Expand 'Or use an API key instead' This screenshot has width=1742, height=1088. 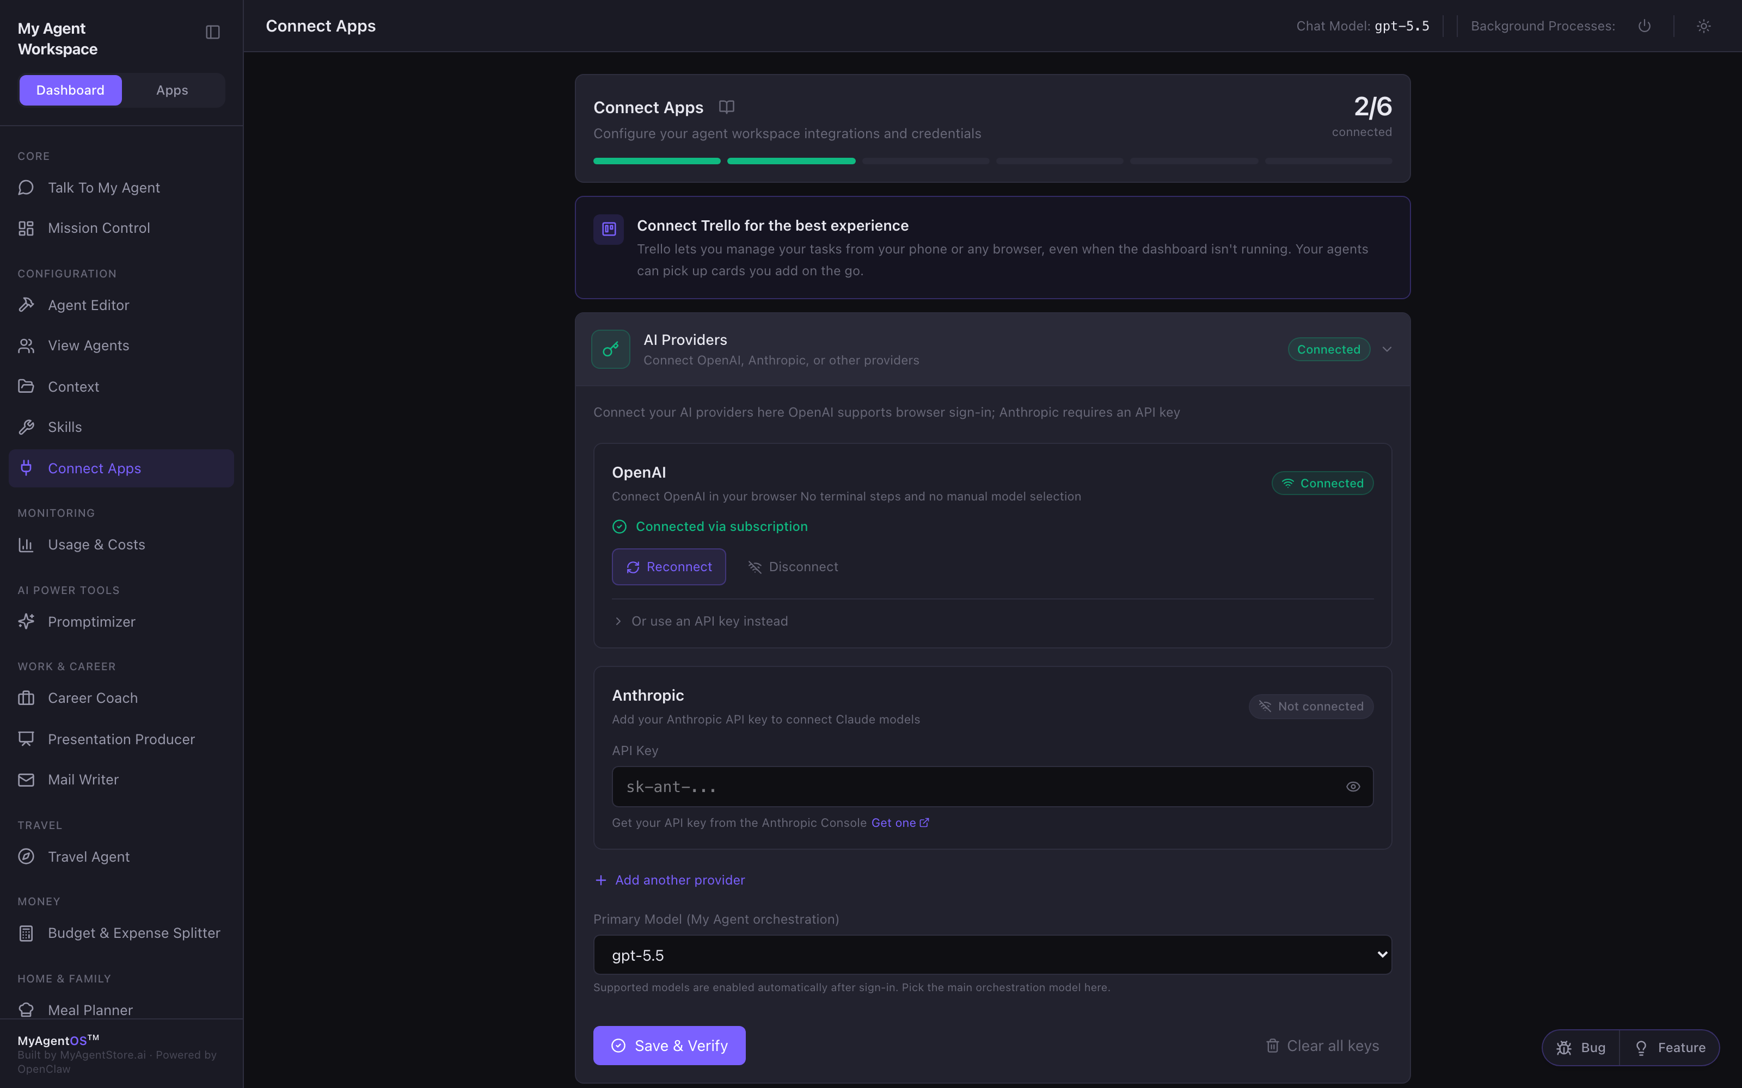701,621
